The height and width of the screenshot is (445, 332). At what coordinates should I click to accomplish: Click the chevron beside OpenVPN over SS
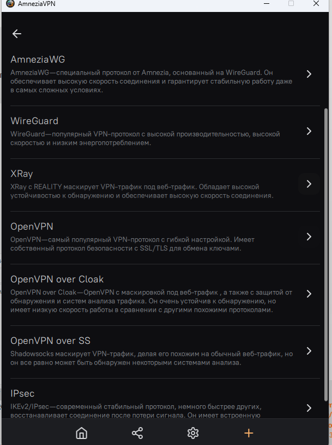pos(309,351)
